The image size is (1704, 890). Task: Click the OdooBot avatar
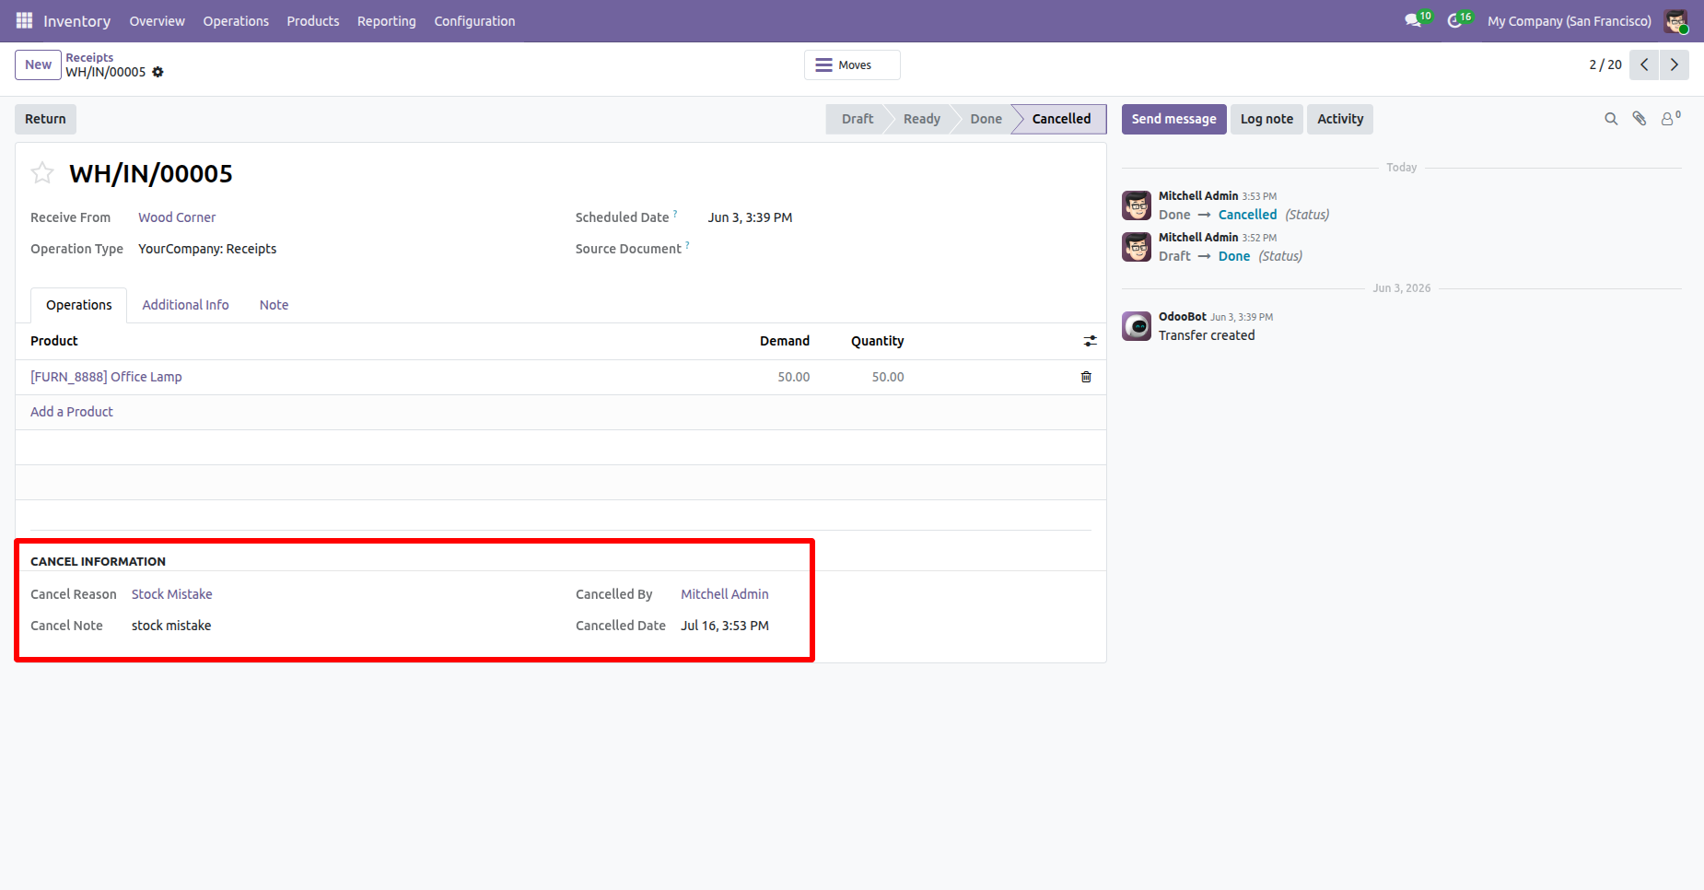[1137, 326]
